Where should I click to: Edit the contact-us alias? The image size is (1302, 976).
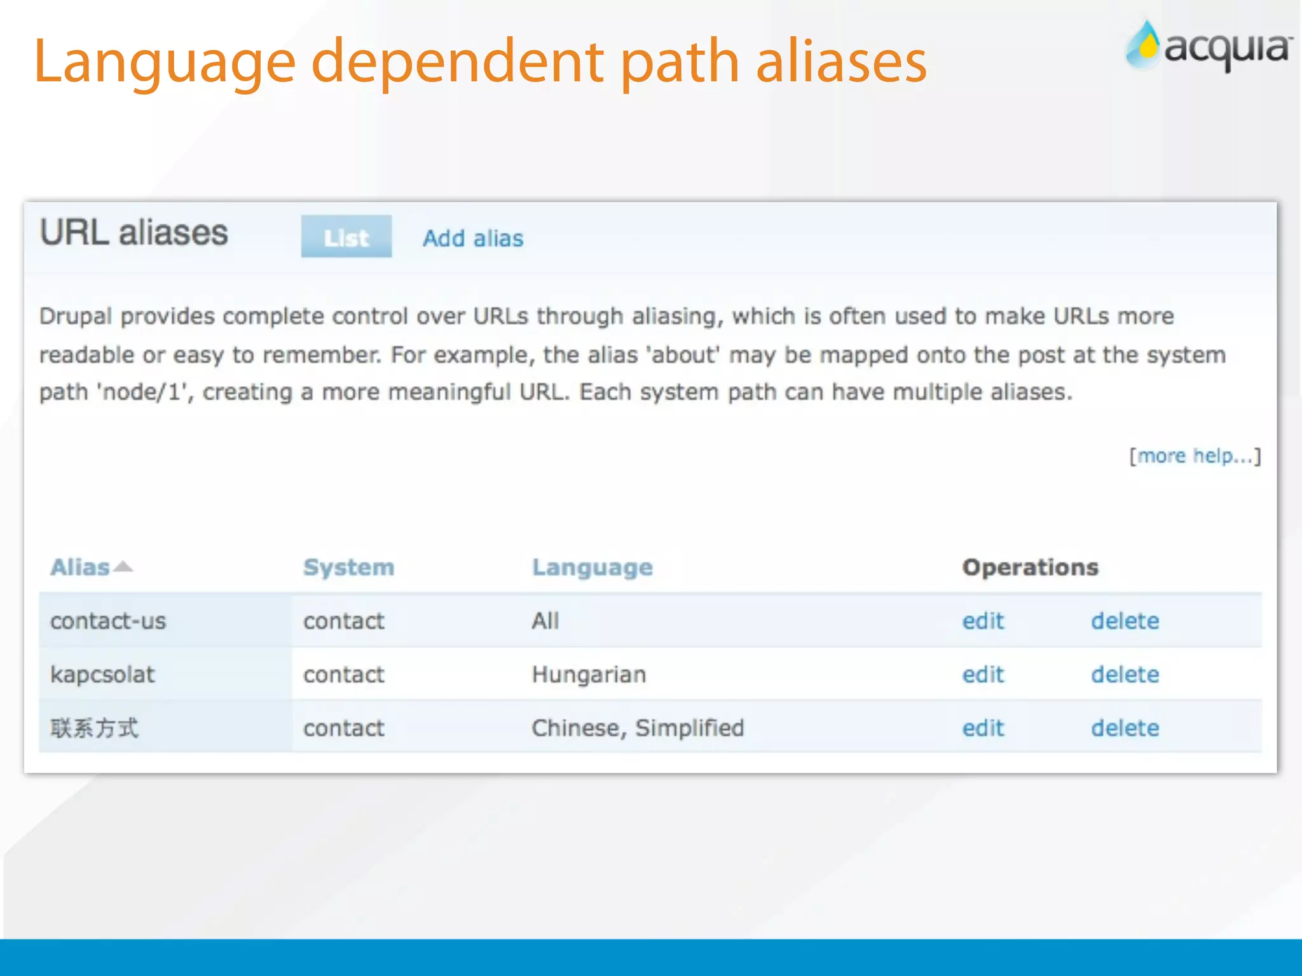click(x=982, y=621)
